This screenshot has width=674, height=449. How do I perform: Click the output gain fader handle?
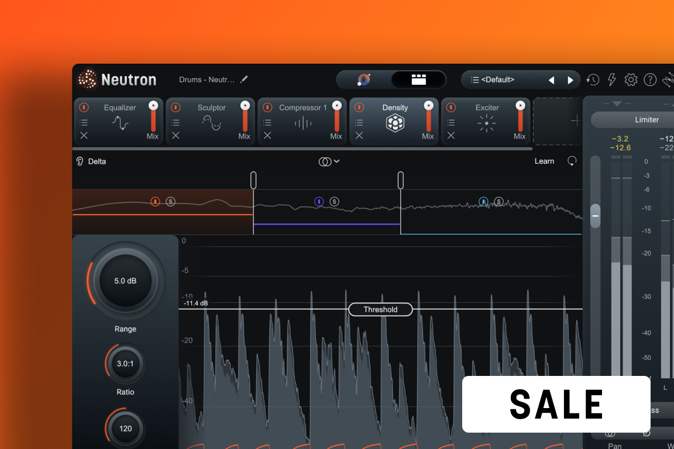pyautogui.click(x=596, y=216)
